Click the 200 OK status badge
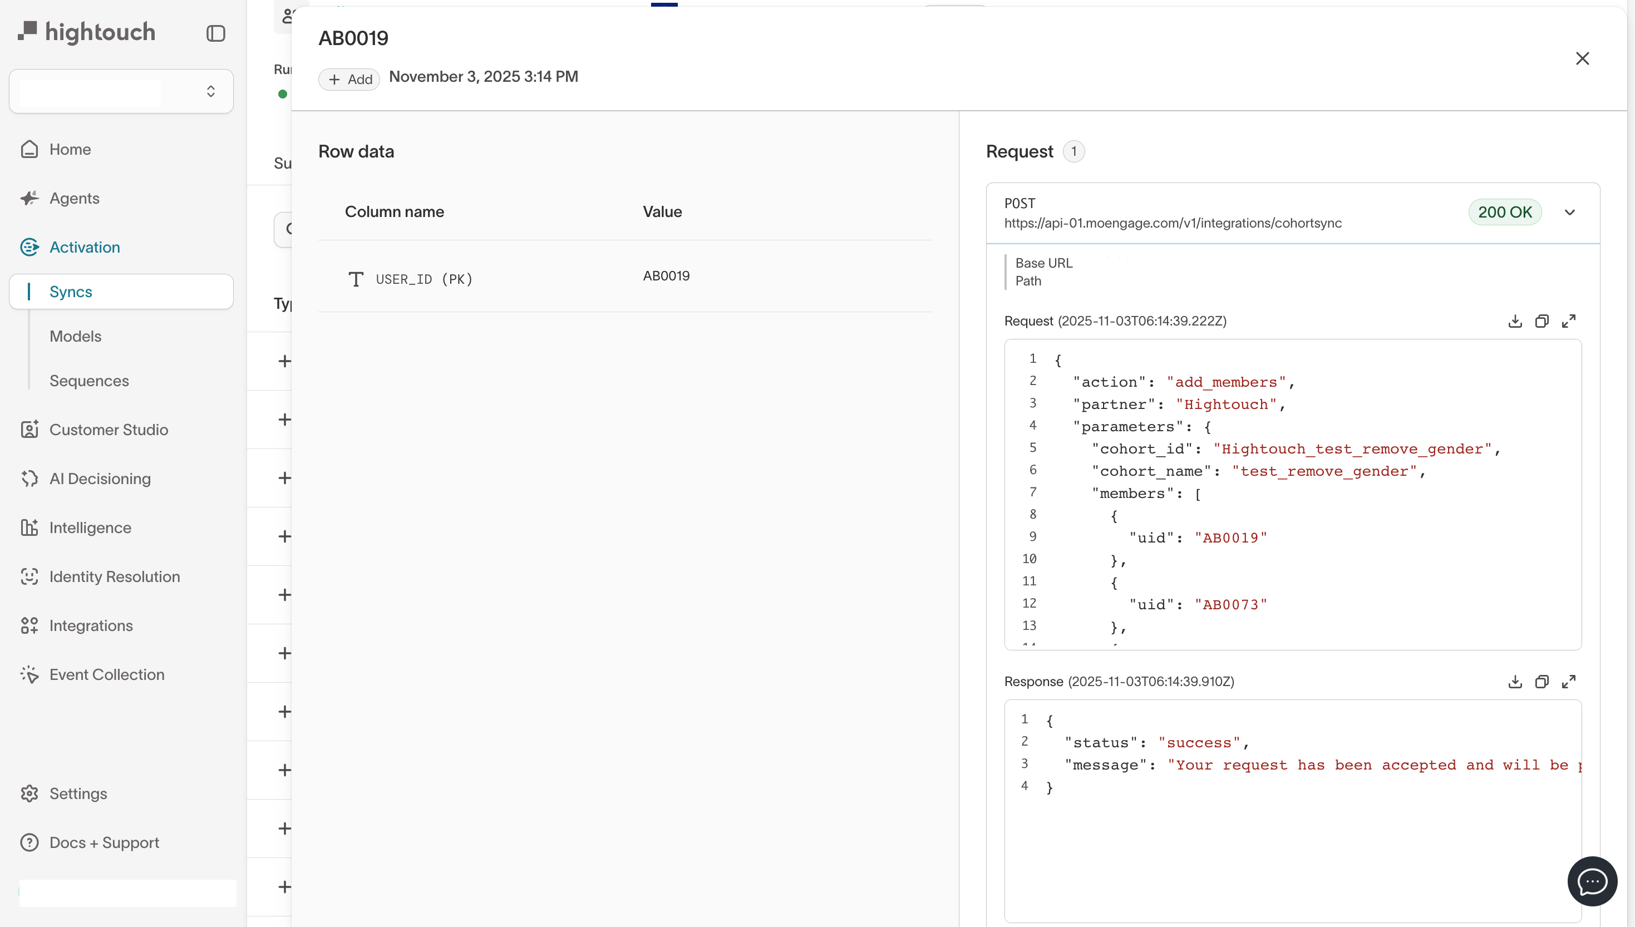 click(1504, 213)
